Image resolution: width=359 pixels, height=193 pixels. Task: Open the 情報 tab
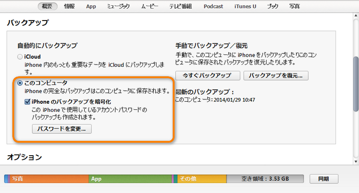point(69,6)
